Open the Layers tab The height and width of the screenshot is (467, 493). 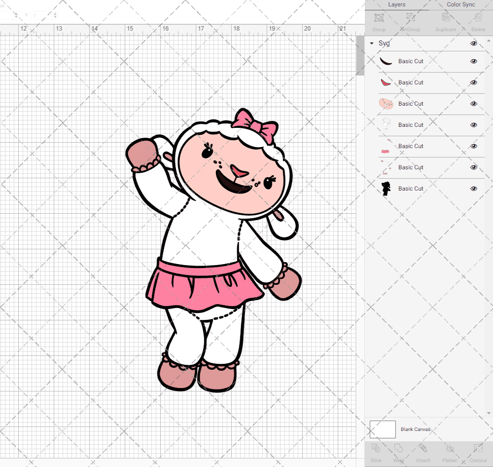[397, 5]
